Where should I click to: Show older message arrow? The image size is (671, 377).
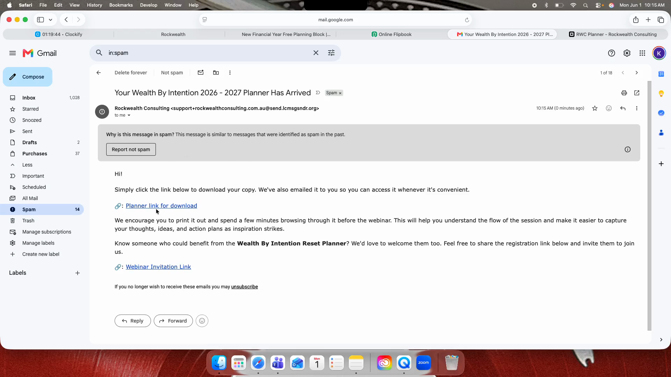[636, 73]
